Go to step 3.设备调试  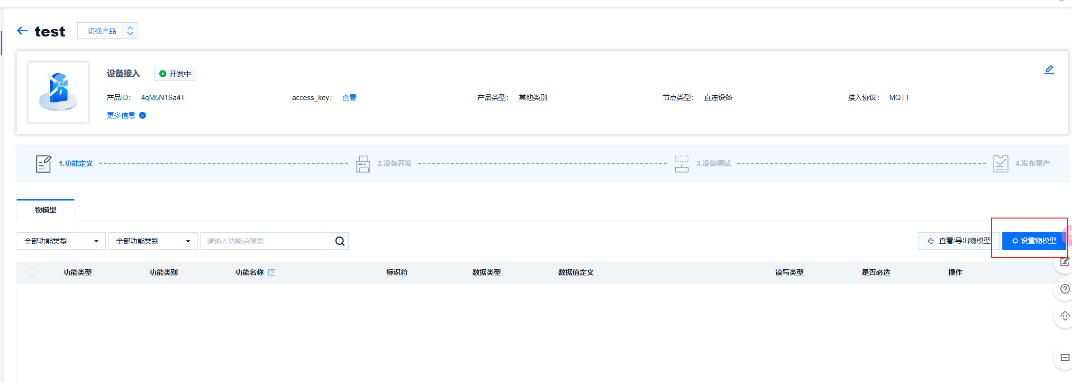[x=714, y=164]
